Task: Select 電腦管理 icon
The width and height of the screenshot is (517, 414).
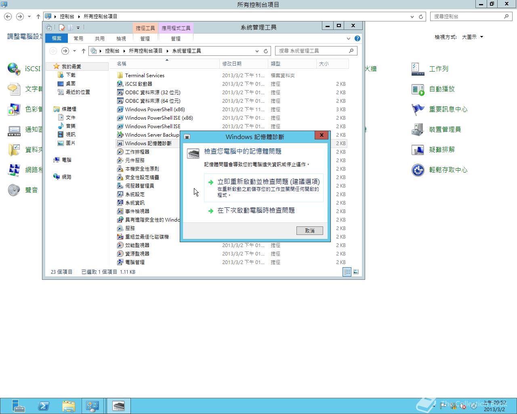Action: pyautogui.click(x=120, y=262)
